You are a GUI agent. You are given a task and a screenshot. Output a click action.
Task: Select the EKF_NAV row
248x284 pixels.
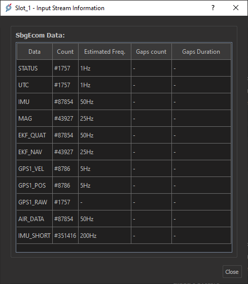124,152
